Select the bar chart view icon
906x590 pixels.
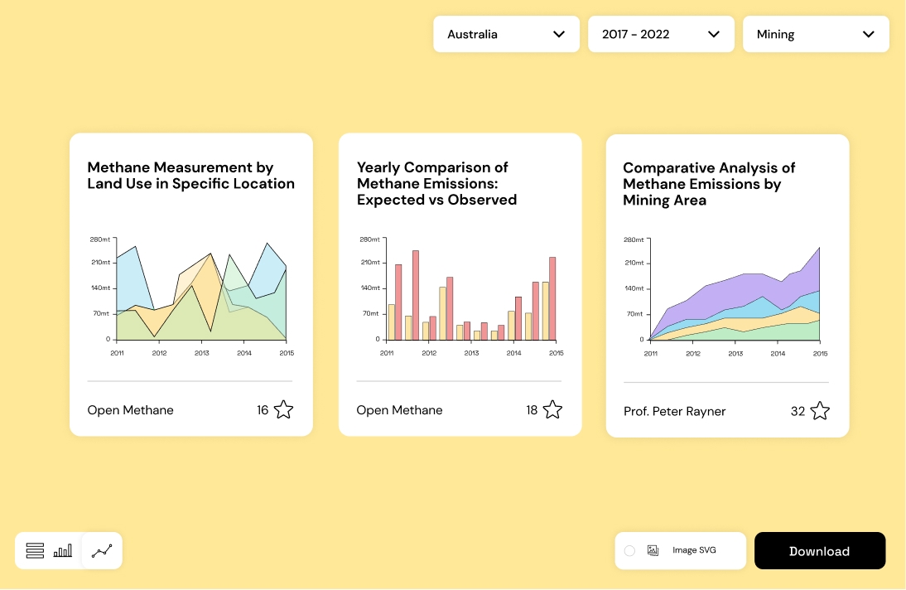tap(63, 551)
